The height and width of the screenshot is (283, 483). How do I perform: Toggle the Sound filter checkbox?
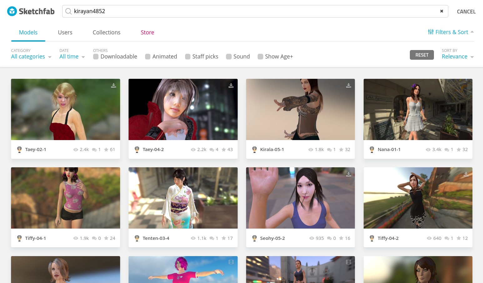pos(229,57)
